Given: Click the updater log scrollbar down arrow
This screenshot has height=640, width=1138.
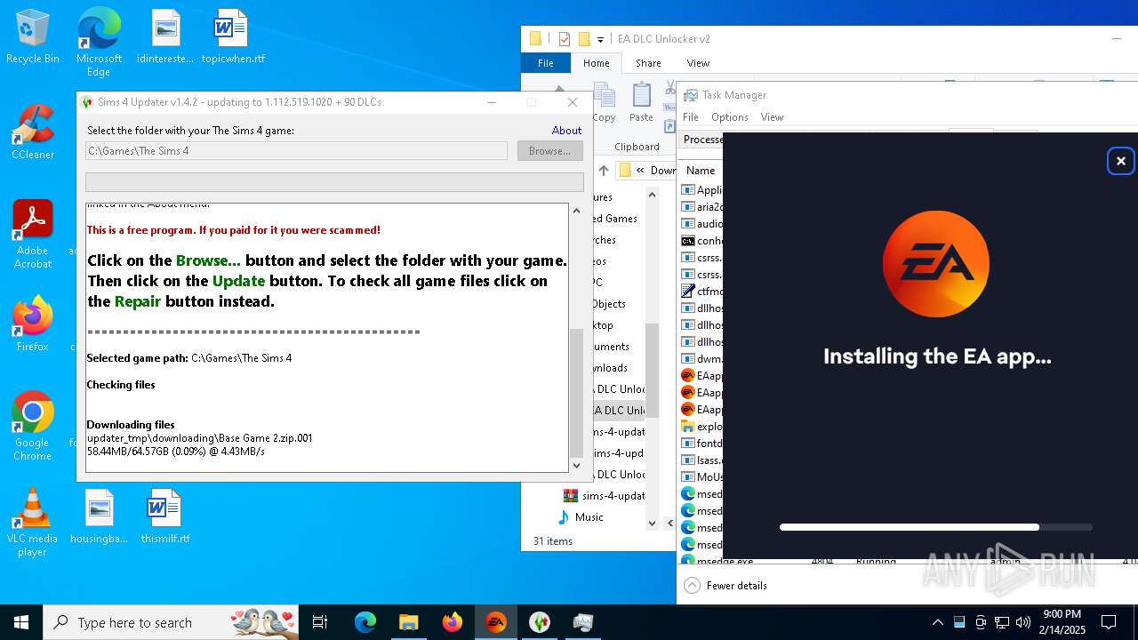Looking at the screenshot, I should (576, 465).
